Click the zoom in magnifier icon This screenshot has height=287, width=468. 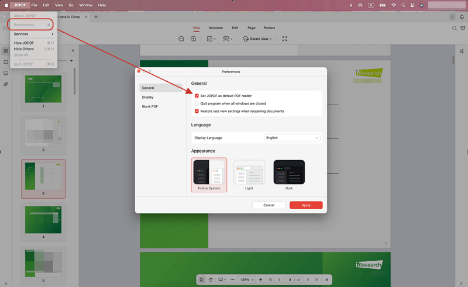(194, 39)
